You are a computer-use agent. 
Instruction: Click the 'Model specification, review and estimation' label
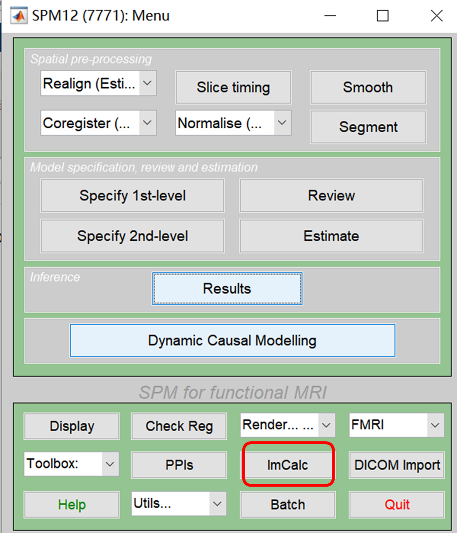pos(144,167)
